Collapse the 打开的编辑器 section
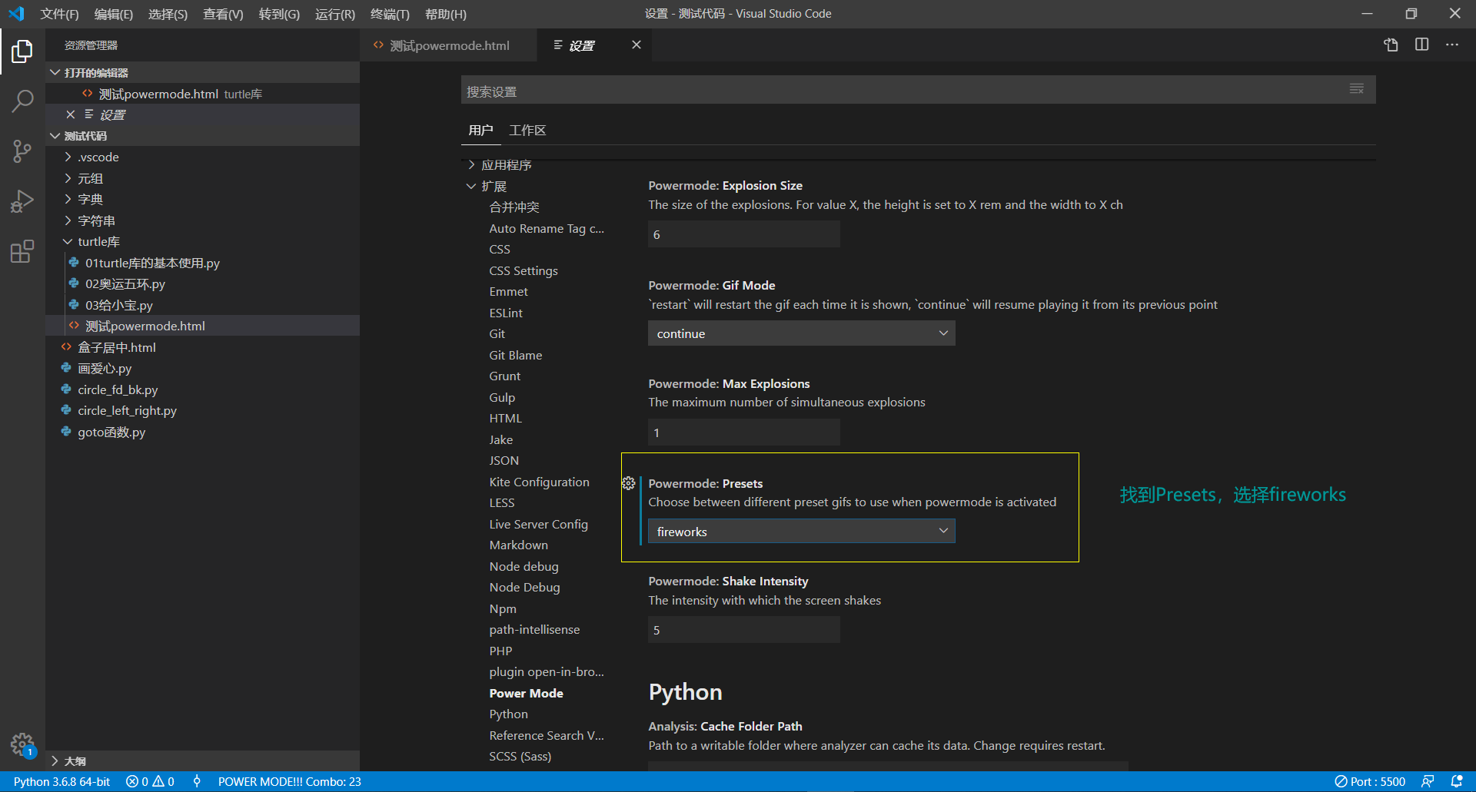The image size is (1476, 792). coord(203,72)
